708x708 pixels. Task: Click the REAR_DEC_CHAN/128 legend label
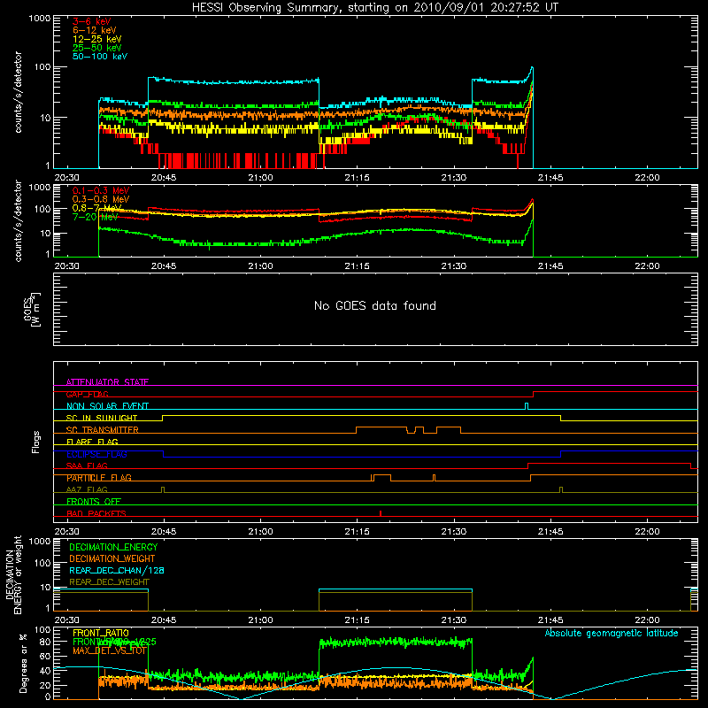point(117,570)
